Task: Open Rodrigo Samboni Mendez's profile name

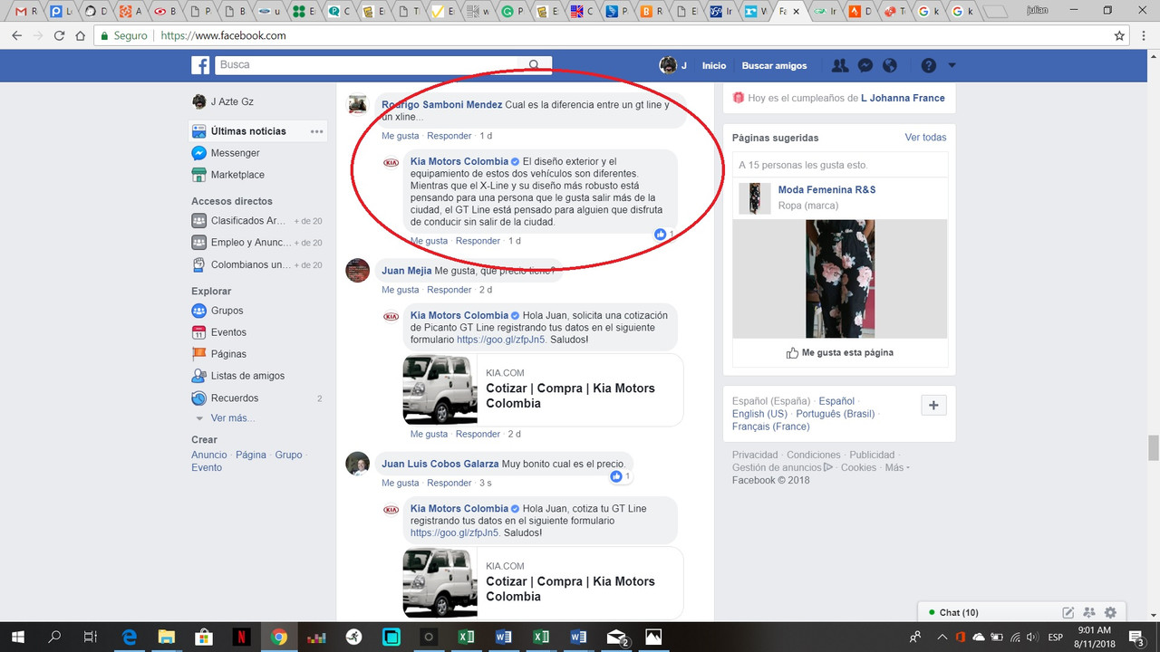Action: point(441,105)
